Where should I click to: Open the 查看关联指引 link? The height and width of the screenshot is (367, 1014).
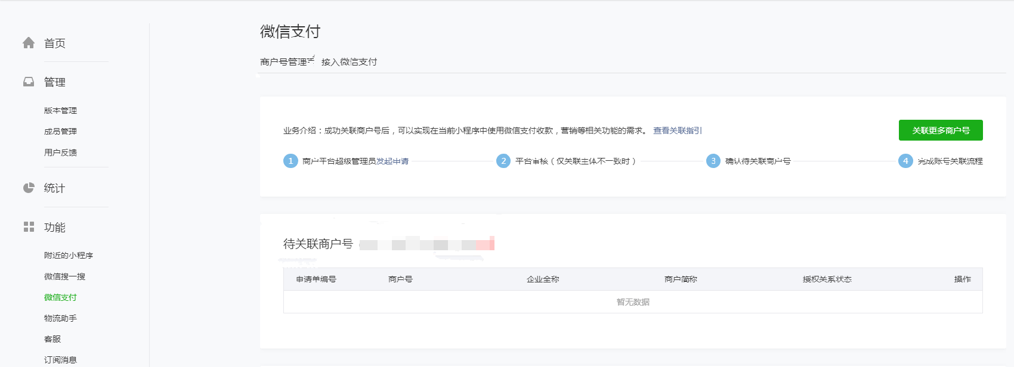[677, 130]
